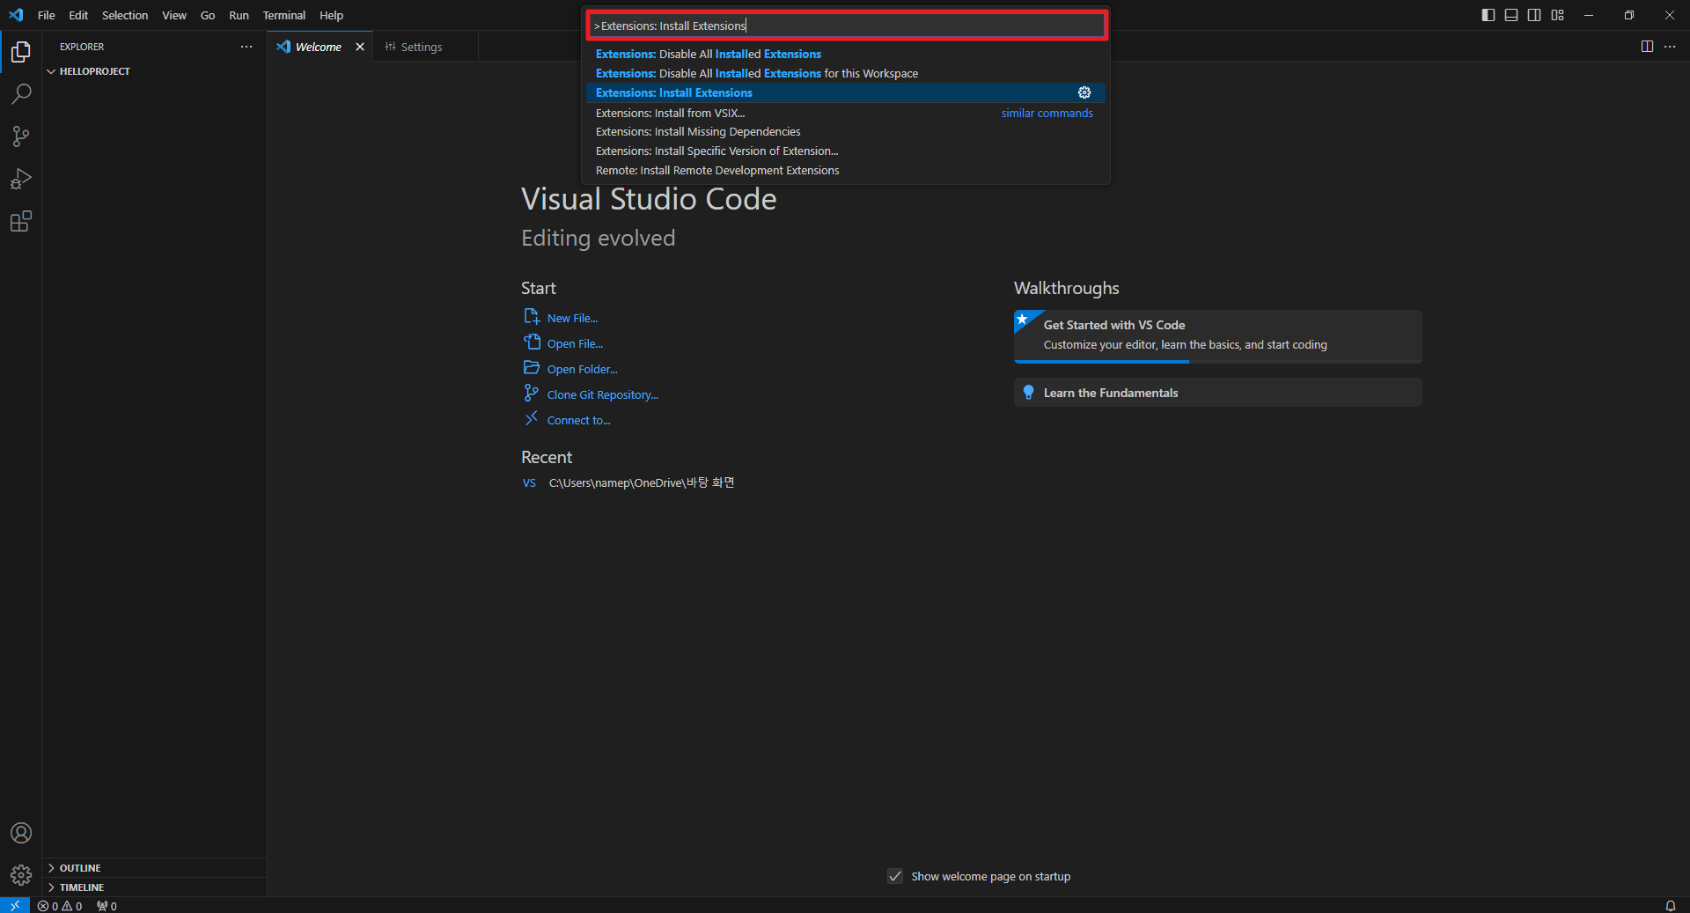
Task: Open notifications bell in status bar
Action: [1670, 905]
